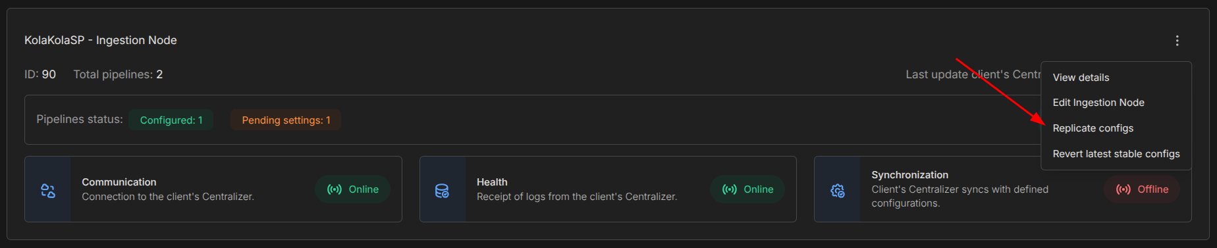This screenshot has height=248, width=1217.
Task: Open the three-dot kebab menu
Action: coord(1177,41)
